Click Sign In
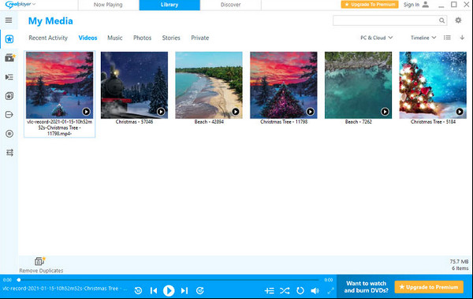Viewport: 473px width, 299px height. click(x=412, y=5)
